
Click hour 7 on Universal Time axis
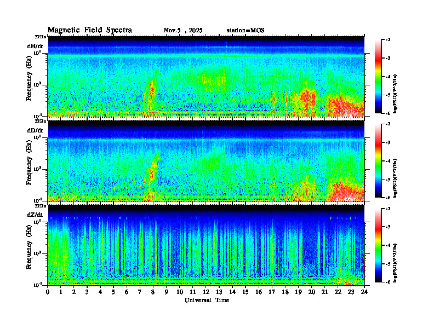tap(140, 292)
